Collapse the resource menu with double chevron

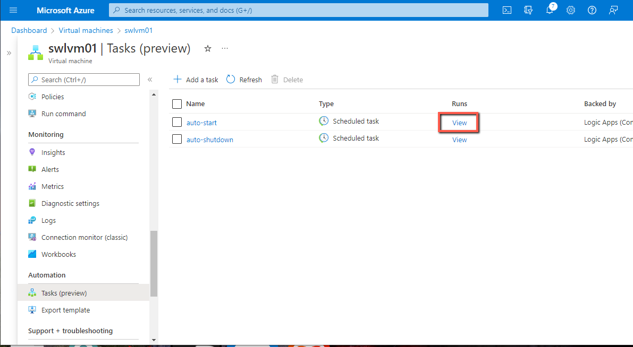click(150, 80)
